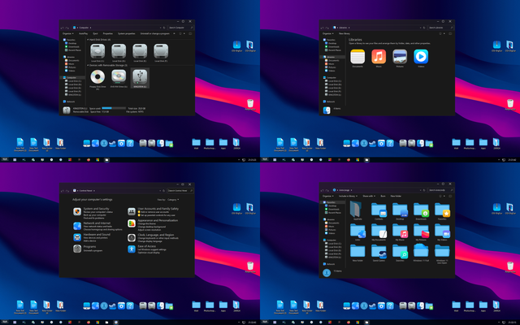The height and width of the screenshot is (325, 520).
Task: Click the Clock, Language, and Region icon
Action: click(132, 236)
